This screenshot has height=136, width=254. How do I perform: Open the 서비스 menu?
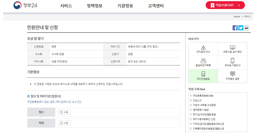coord(66,6)
